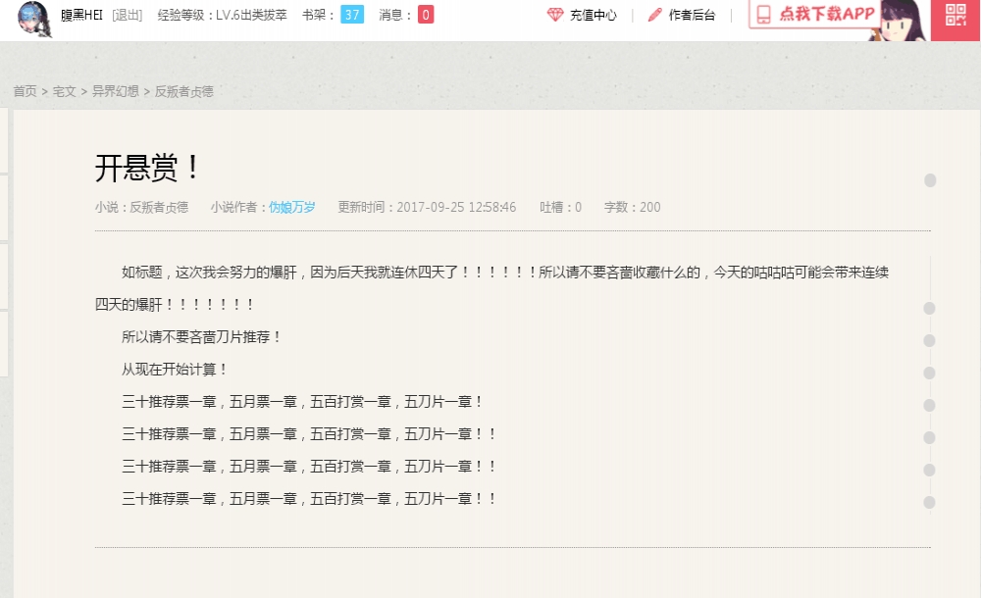981x598 pixels.
Task: Open 充值中心 recharge center
Action: pos(594,15)
